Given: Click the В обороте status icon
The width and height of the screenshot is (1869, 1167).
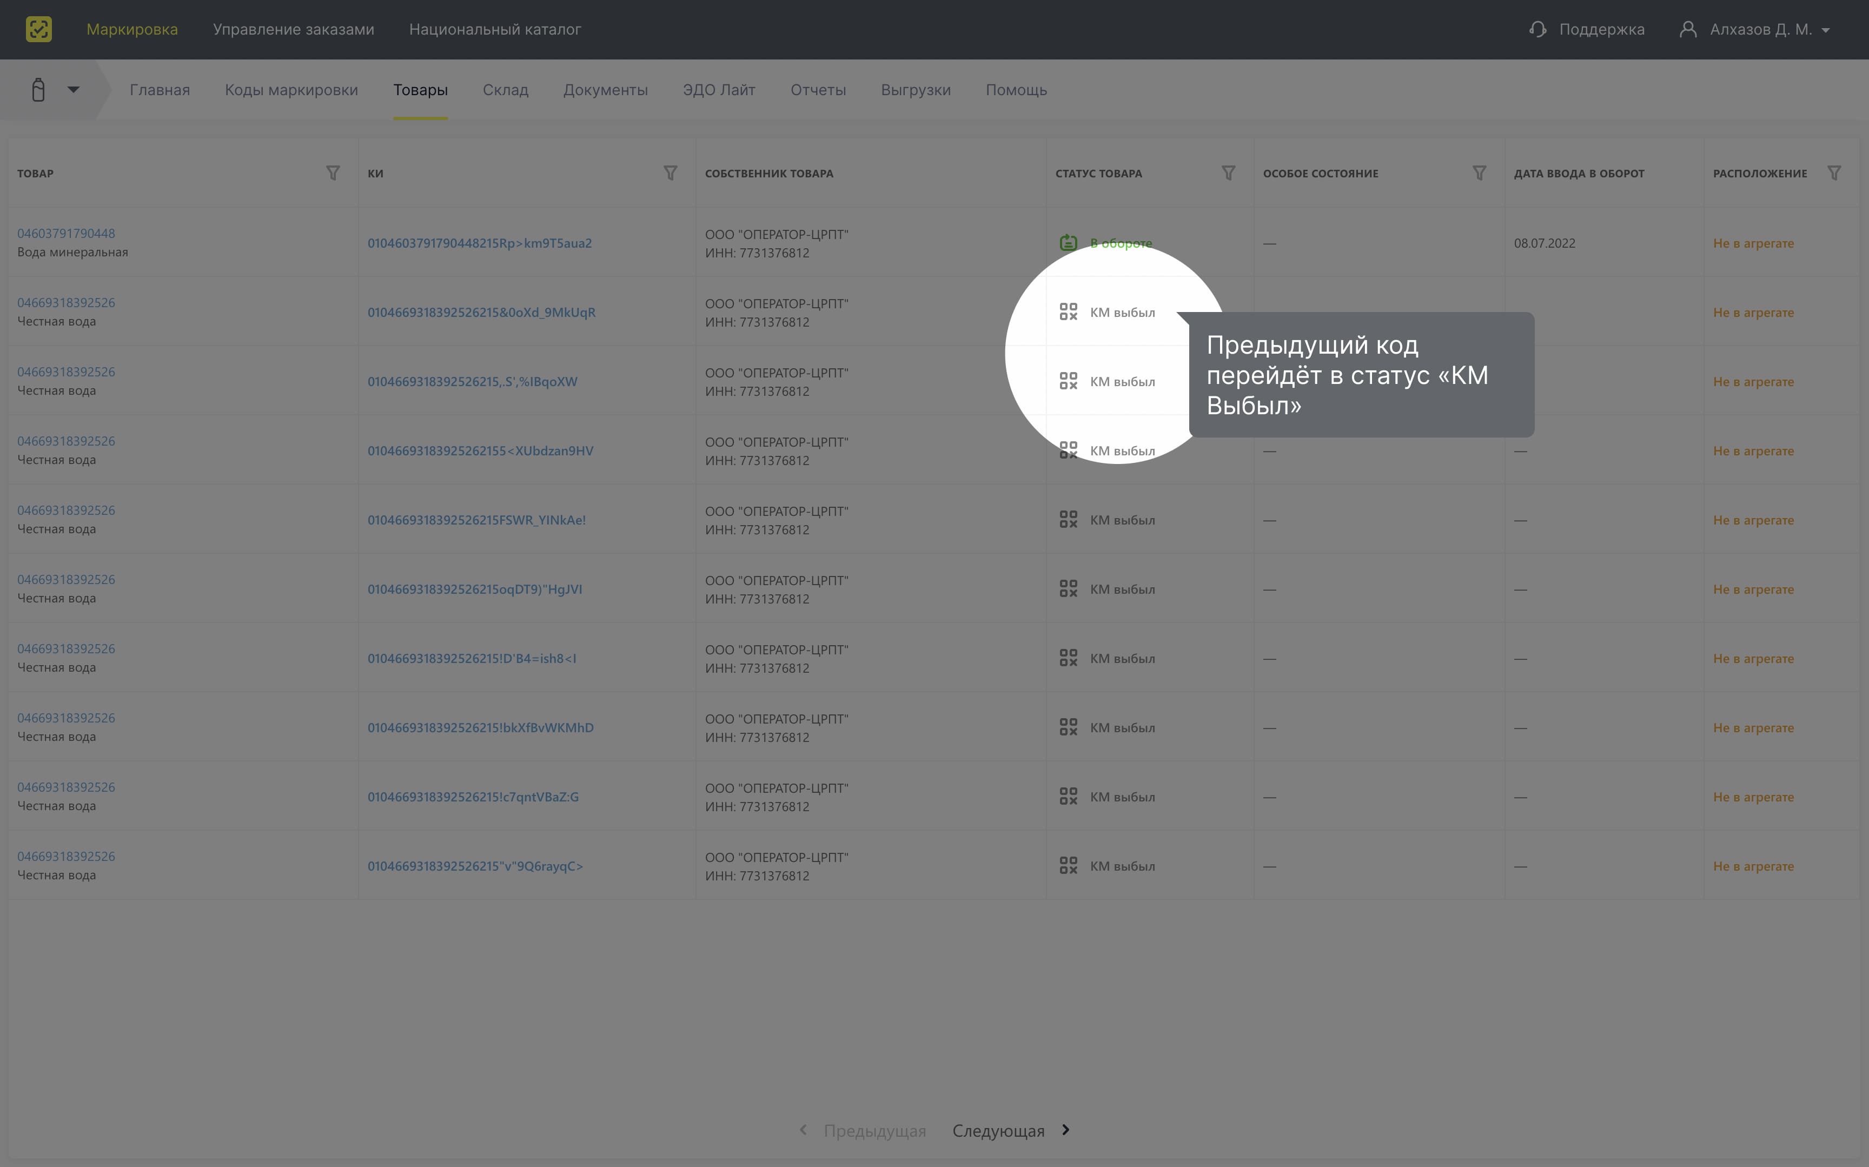Looking at the screenshot, I should [x=1068, y=242].
